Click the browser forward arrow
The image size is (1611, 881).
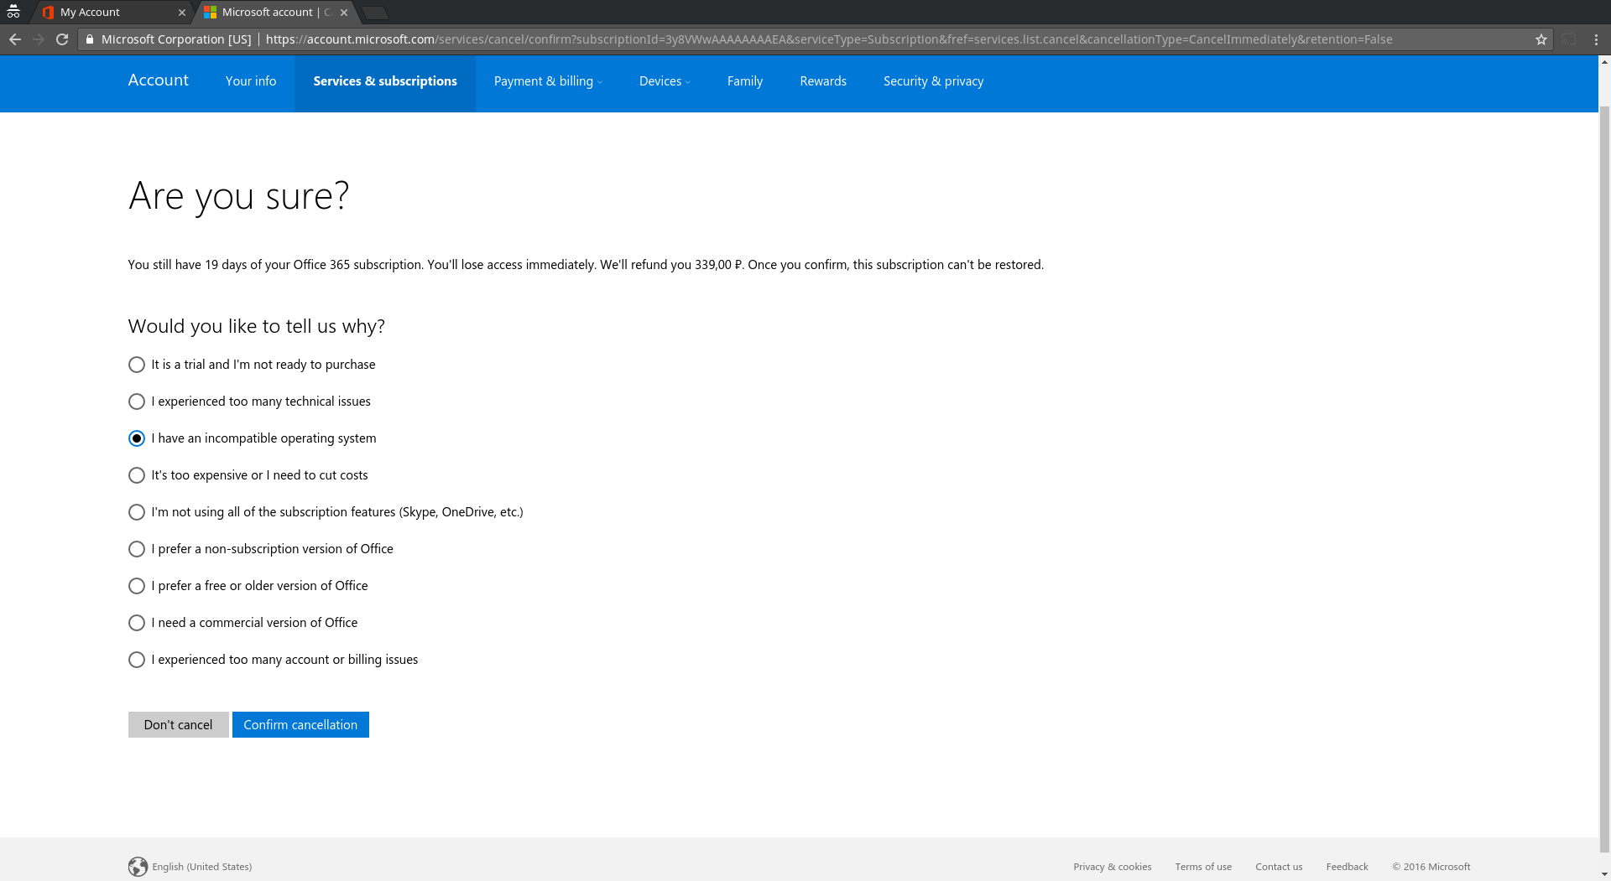[39, 39]
